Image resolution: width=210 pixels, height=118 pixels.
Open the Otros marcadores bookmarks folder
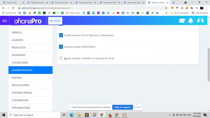179,13
